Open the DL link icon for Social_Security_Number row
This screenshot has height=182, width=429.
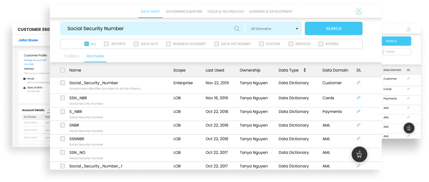[x=359, y=82]
